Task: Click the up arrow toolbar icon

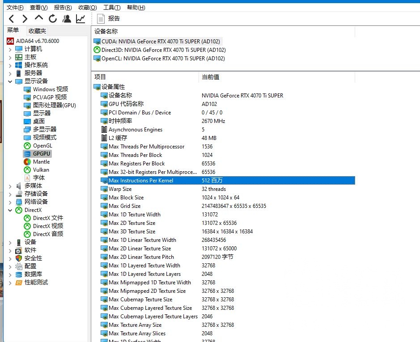Action: coord(38,18)
